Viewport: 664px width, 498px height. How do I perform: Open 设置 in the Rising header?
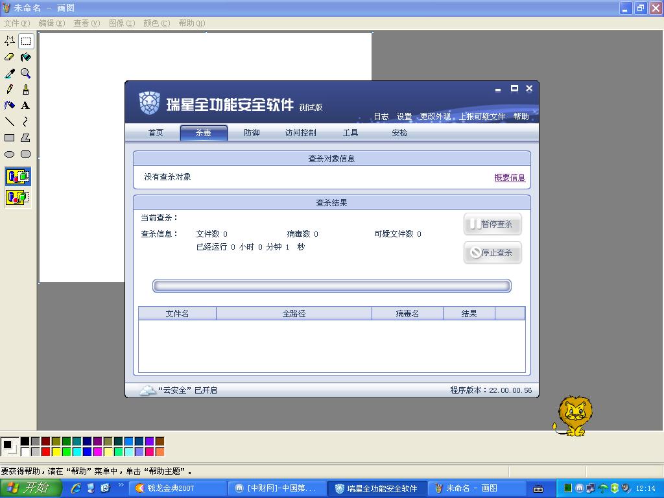click(404, 117)
